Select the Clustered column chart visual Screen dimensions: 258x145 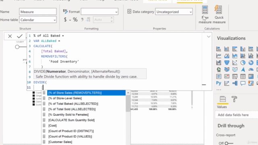[243, 49]
